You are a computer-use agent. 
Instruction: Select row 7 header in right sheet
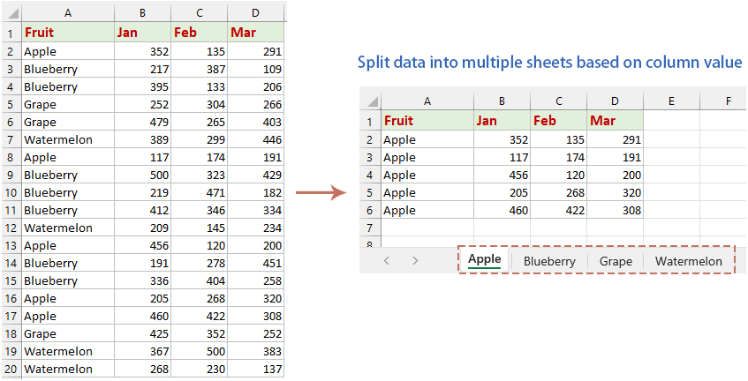[371, 228]
